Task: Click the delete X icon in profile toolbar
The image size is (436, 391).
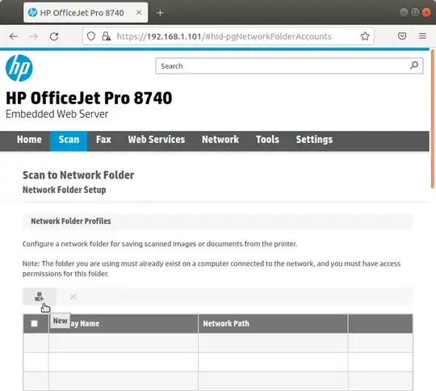Action: tap(73, 296)
